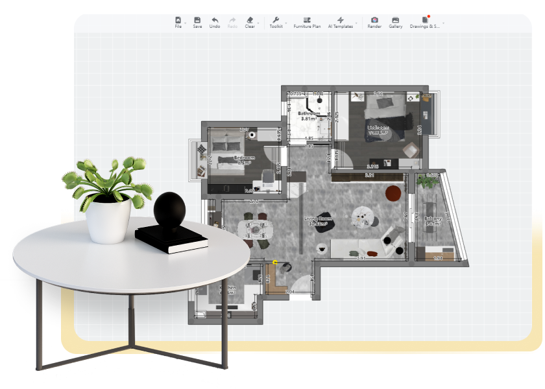The image size is (545, 389).
Task: Select the Clear tool
Action: coord(248,21)
